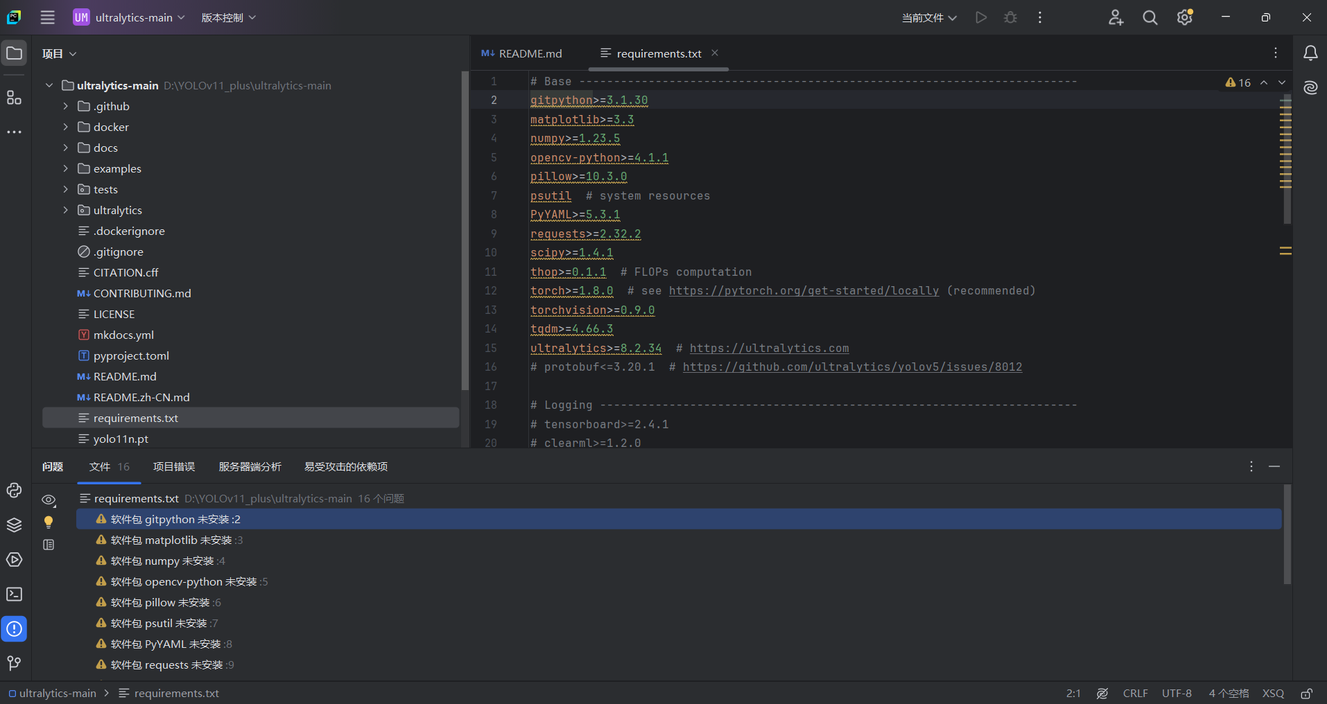Switch to the 服务器端分析 tab
This screenshot has width=1327, height=704.
click(250, 467)
